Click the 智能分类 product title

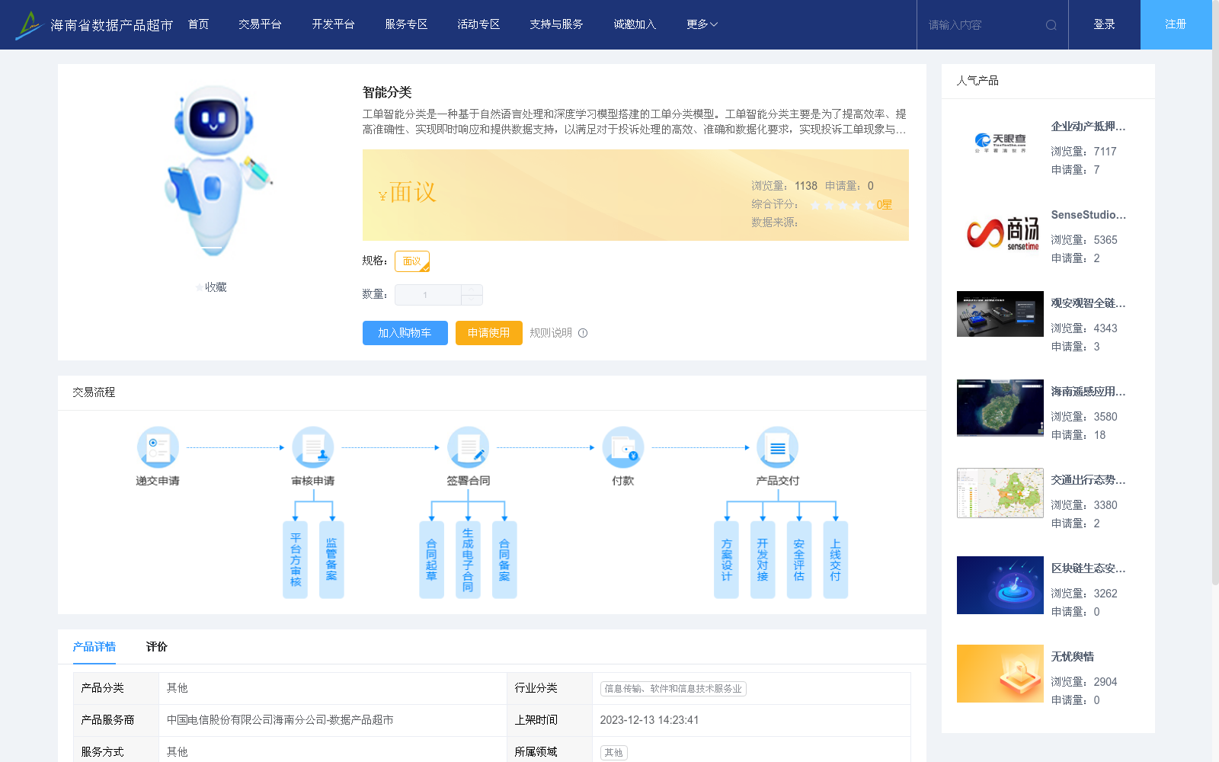pos(387,92)
